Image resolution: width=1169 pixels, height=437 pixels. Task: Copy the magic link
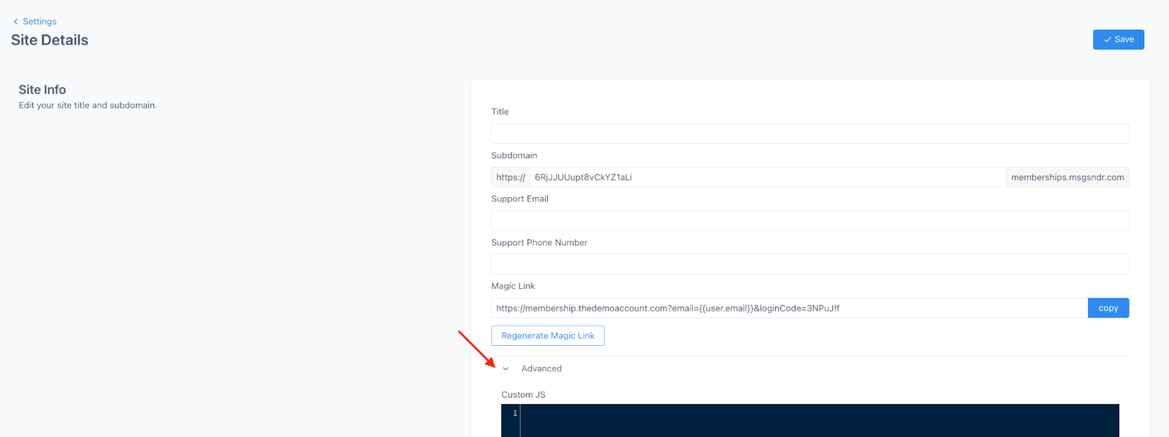[1108, 308]
